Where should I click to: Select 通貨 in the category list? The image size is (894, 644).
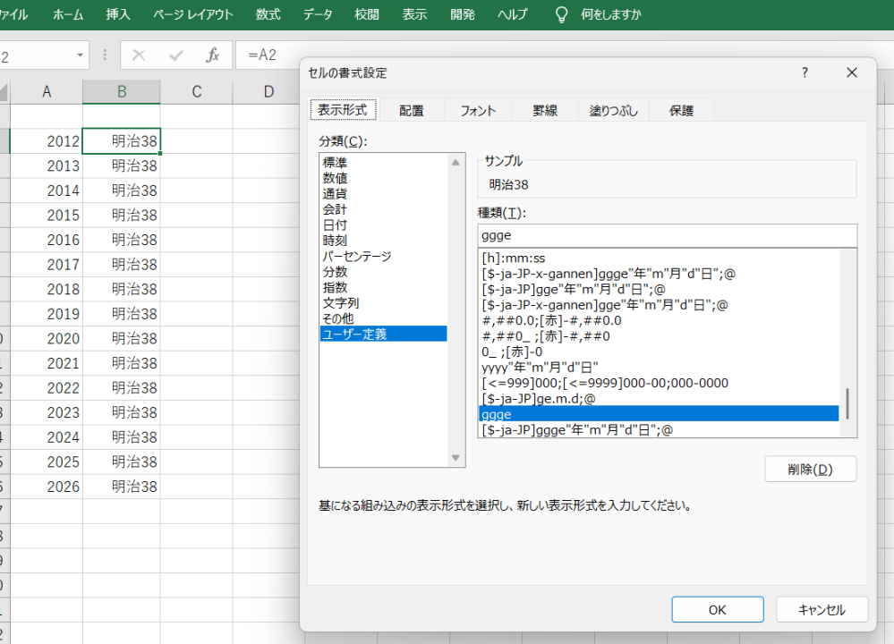tap(383, 194)
